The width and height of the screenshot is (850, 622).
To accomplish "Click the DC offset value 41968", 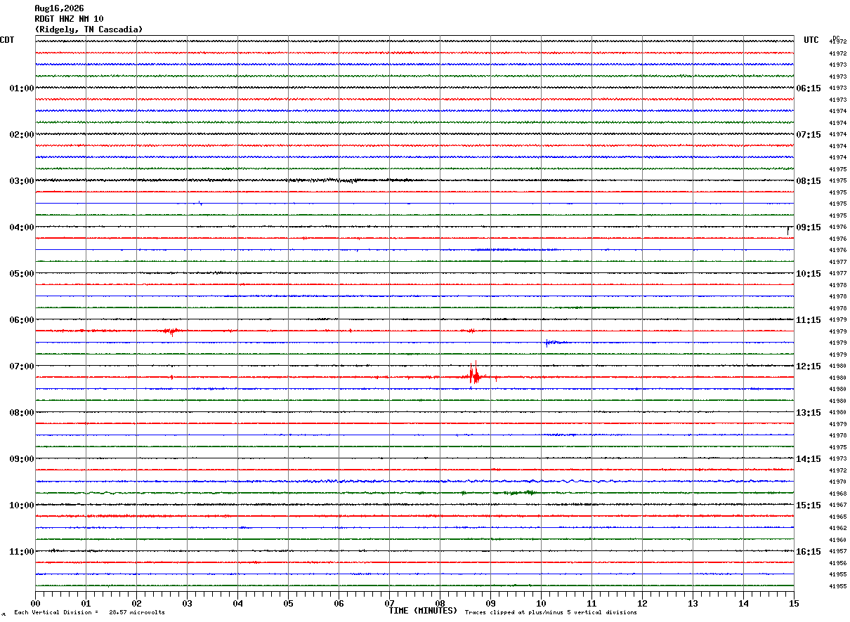I will tap(837, 494).
